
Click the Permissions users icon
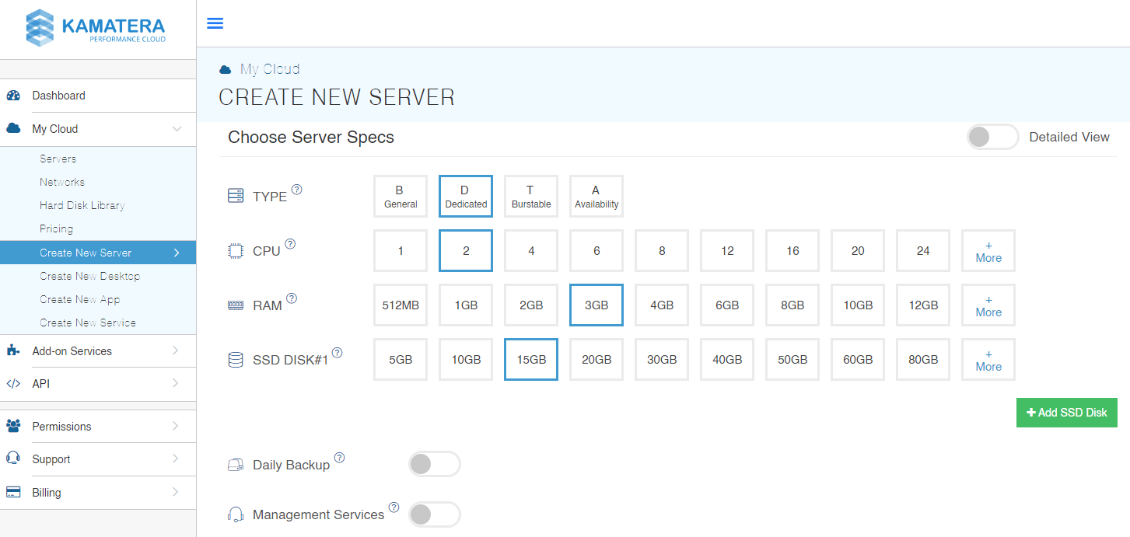click(12, 426)
